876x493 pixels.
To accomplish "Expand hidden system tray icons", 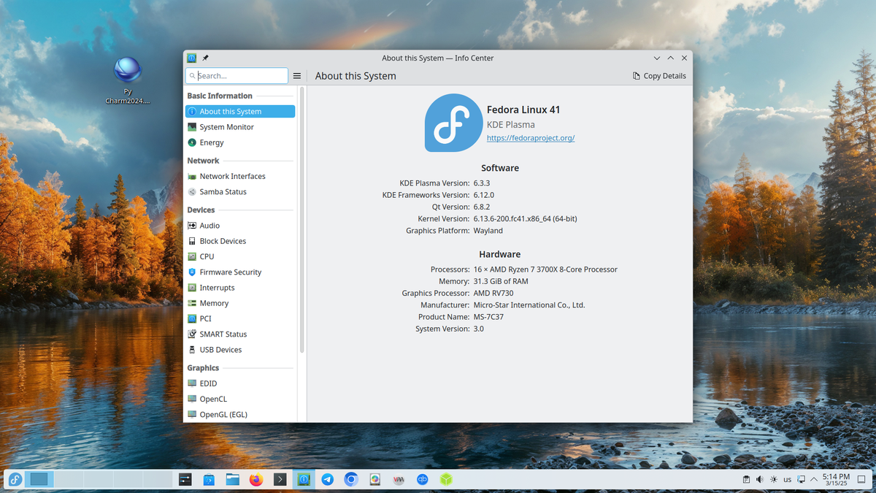I will pos(814,480).
